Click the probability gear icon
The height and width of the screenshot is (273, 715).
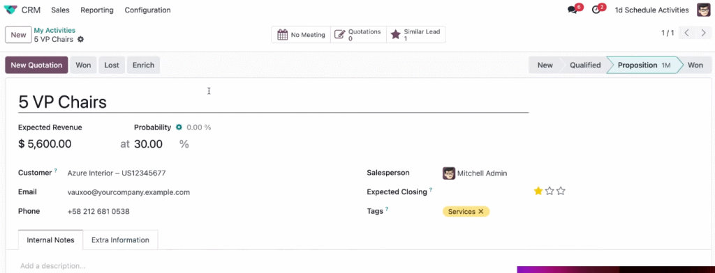point(179,127)
